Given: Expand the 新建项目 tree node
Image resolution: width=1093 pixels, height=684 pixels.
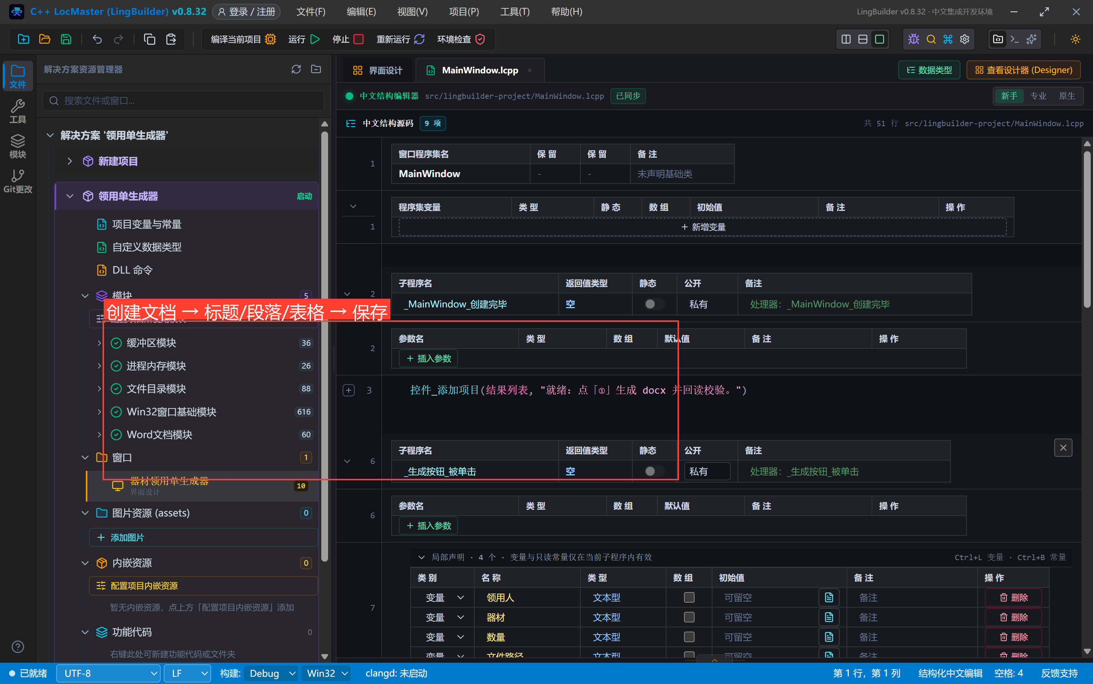Looking at the screenshot, I should [69, 161].
